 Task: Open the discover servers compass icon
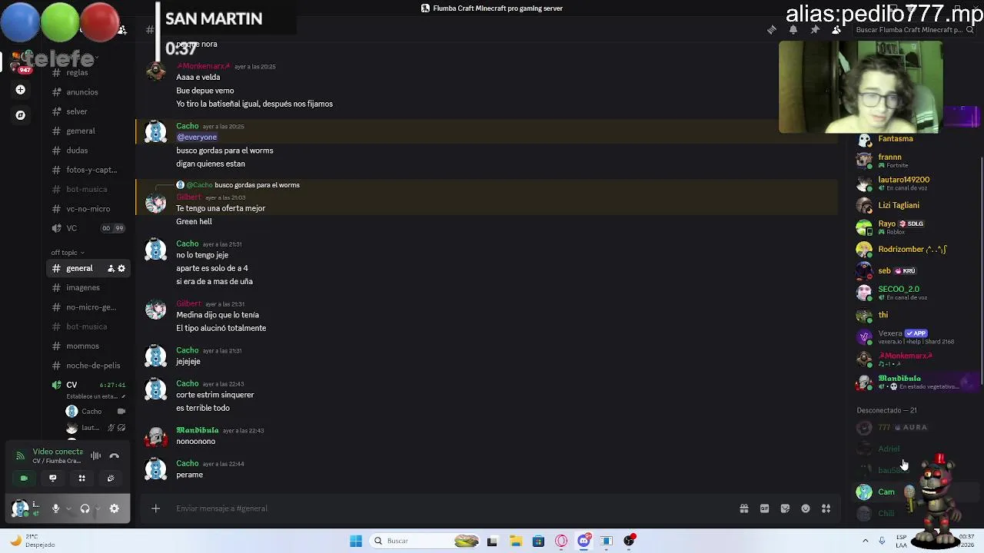pos(20,115)
